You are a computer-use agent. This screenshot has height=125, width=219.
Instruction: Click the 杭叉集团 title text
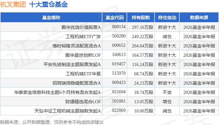point(13,4)
